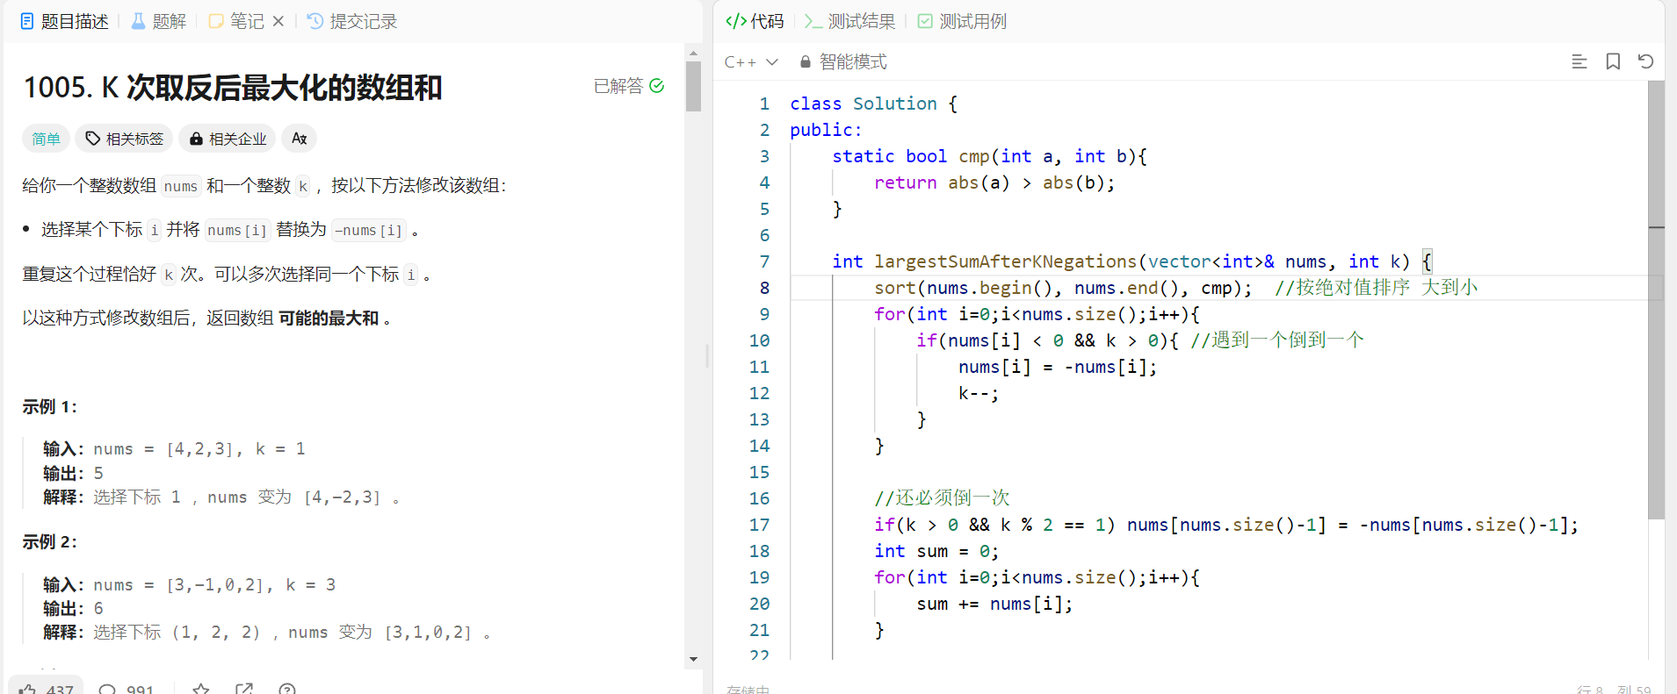Click line number 7 in the editor

tap(764, 261)
